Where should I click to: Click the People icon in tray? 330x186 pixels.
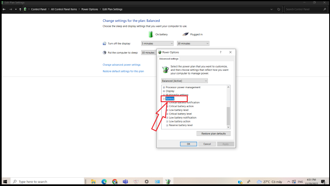pyautogui.click(x=249, y=181)
